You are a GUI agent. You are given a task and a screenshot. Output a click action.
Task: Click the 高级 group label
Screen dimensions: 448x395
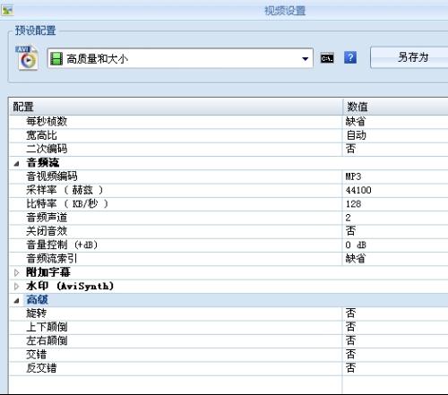[x=38, y=300]
